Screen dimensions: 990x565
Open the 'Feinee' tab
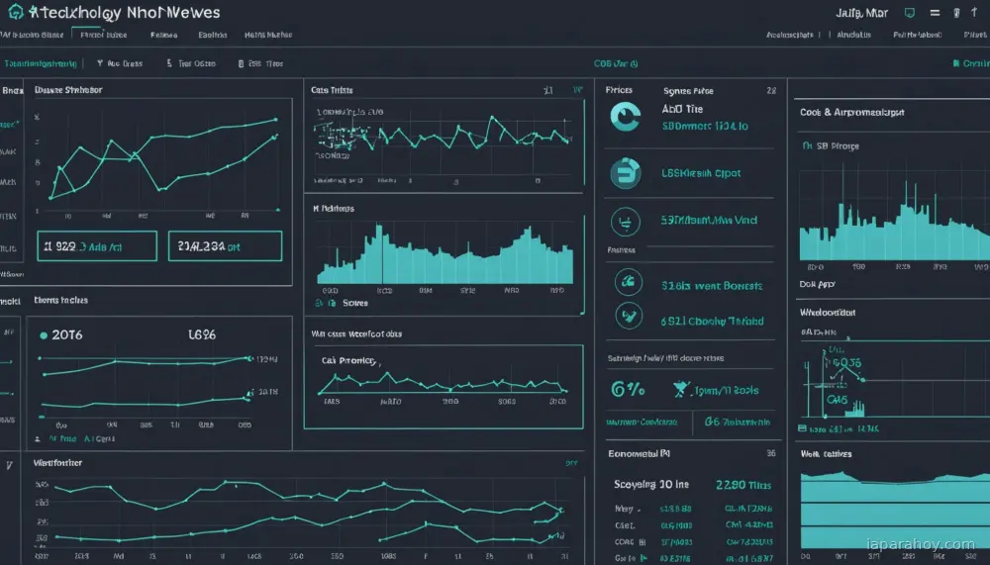click(163, 35)
